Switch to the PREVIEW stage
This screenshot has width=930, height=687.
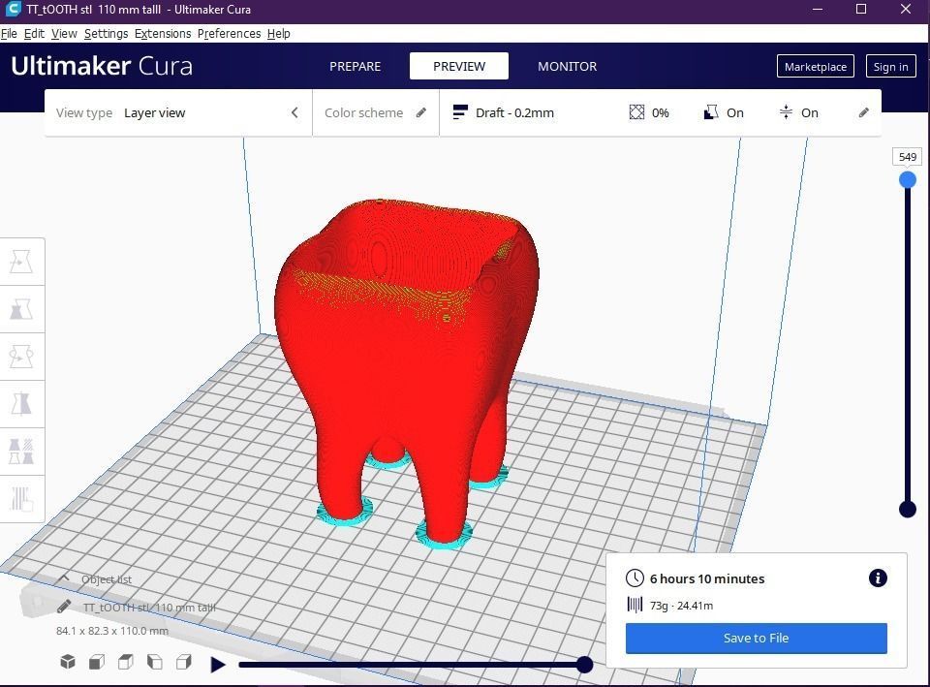pyautogui.click(x=459, y=66)
